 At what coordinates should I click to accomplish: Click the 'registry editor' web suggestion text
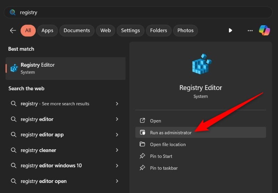pyautogui.click(x=37, y=119)
